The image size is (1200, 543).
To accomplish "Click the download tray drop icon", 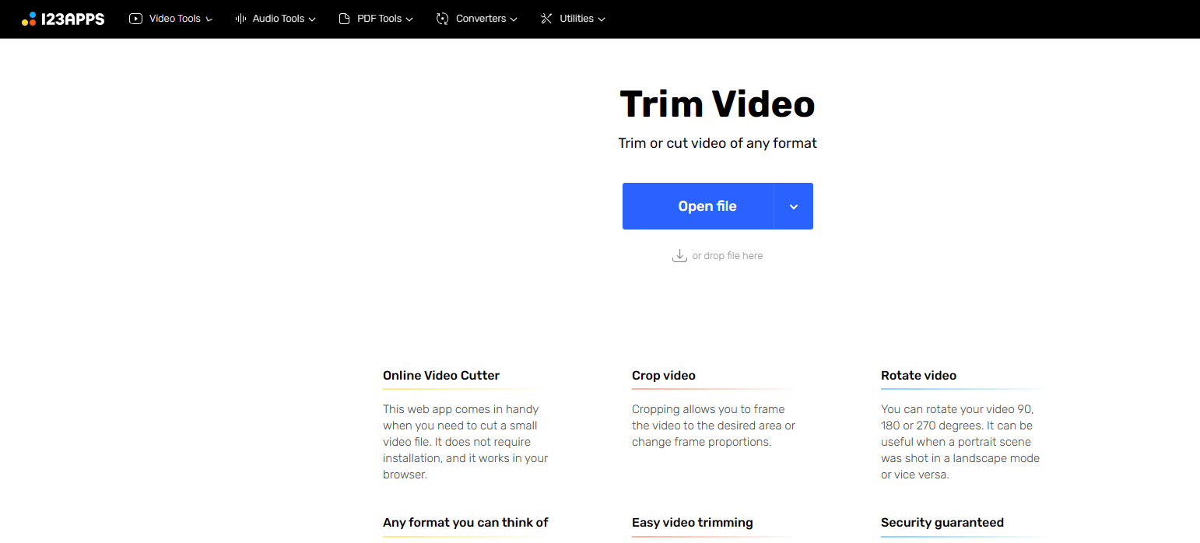I will coord(679,256).
